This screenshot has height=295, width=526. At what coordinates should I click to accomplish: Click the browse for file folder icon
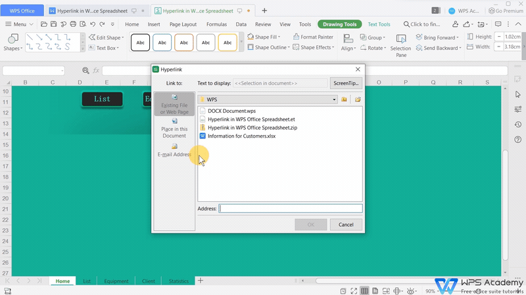358,100
